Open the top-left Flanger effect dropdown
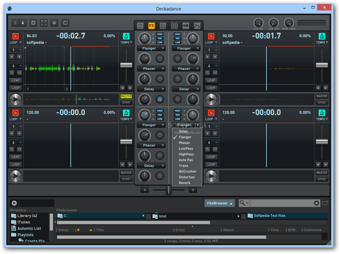Viewport: 340px width, 254px height. point(151,48)
